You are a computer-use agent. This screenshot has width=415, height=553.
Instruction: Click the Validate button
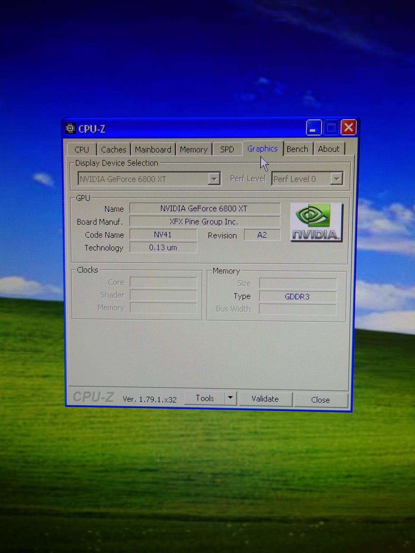pyautogui.click(x=265, y=399)
